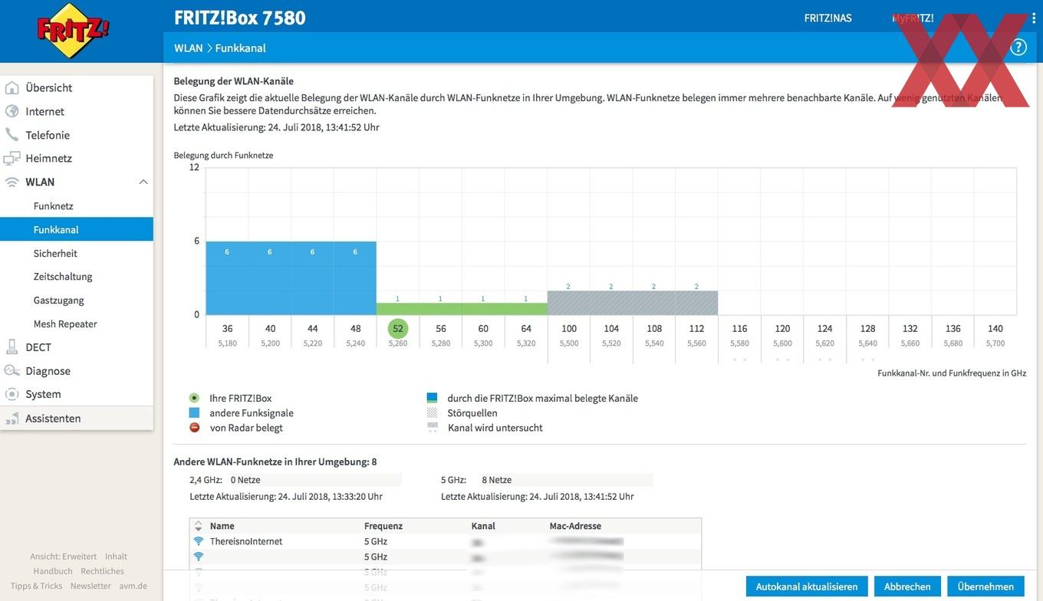Click Übernehmen button
The height and width of the screenshot is (601, 1043).
pyautogui.click(x=985, y=586)
